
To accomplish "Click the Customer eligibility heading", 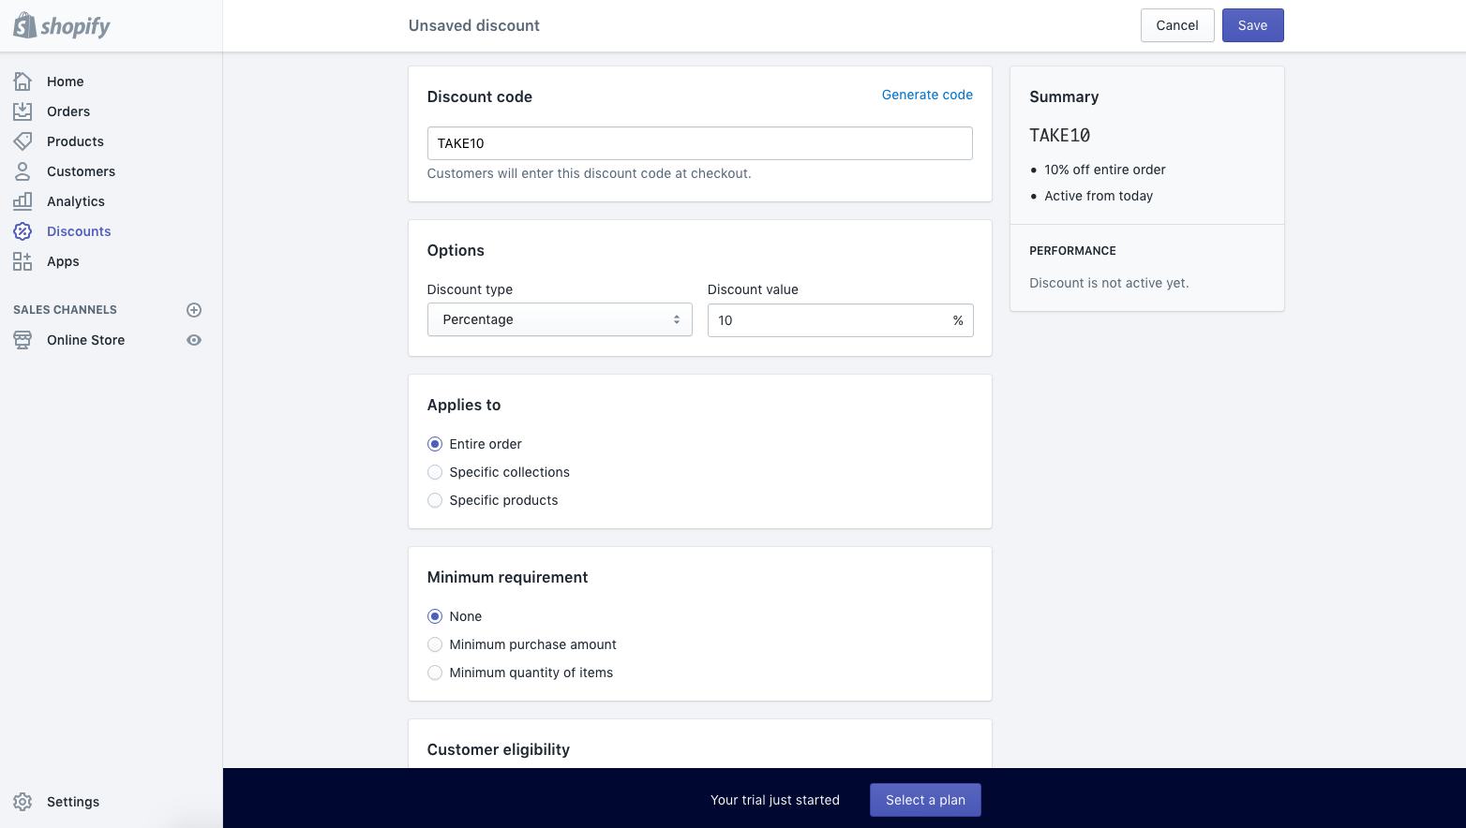I will [x=499, y=749].
